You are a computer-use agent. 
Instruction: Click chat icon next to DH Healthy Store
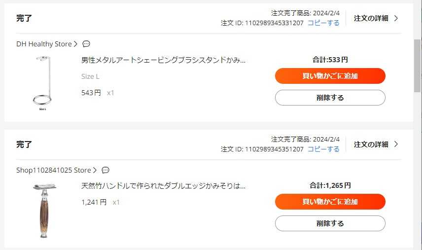[86, 44]
